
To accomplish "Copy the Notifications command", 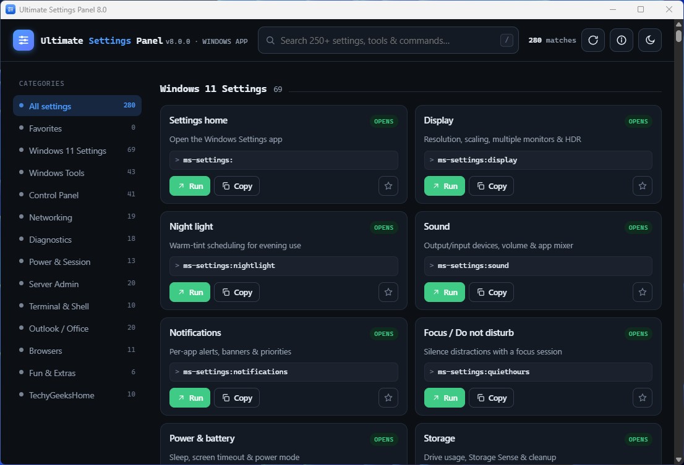I will 237,398.
